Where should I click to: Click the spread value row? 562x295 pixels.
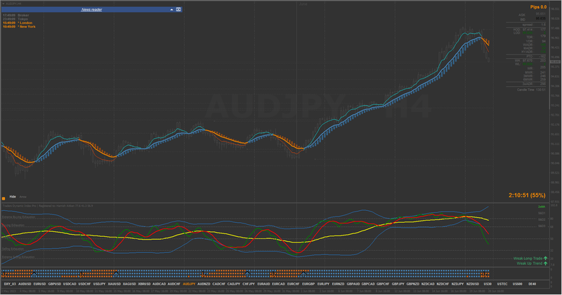point(534,25)
